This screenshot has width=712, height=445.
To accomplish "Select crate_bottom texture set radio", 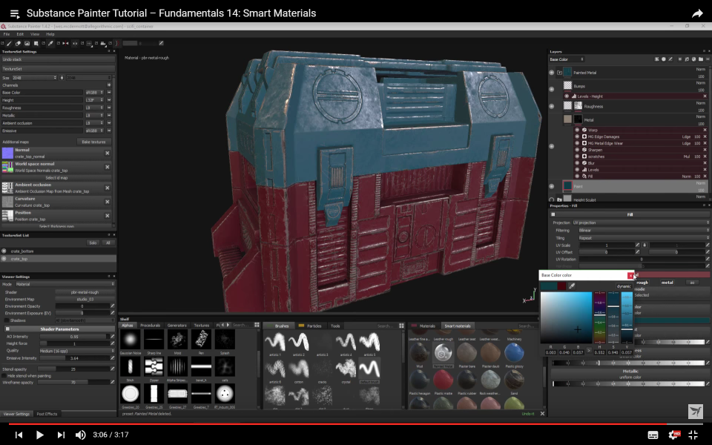I will [4, 251].
